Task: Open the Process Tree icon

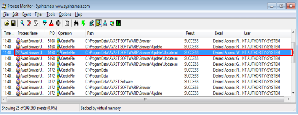Action: 67,23
